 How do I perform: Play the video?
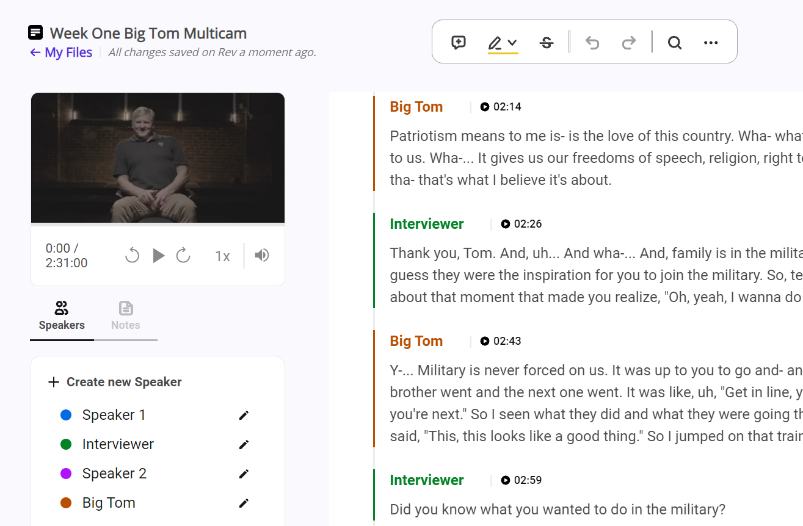(x=158, y=256)
